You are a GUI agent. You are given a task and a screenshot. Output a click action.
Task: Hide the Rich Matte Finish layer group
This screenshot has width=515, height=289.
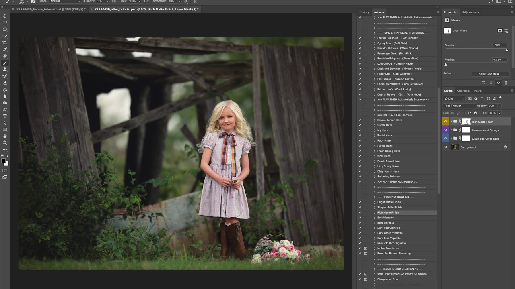[x=445, y=122]
